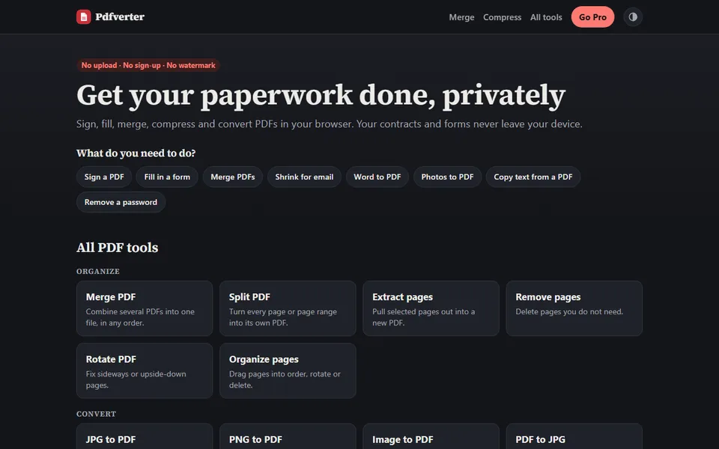Open the PNG to PDF card

click(288, 436)
